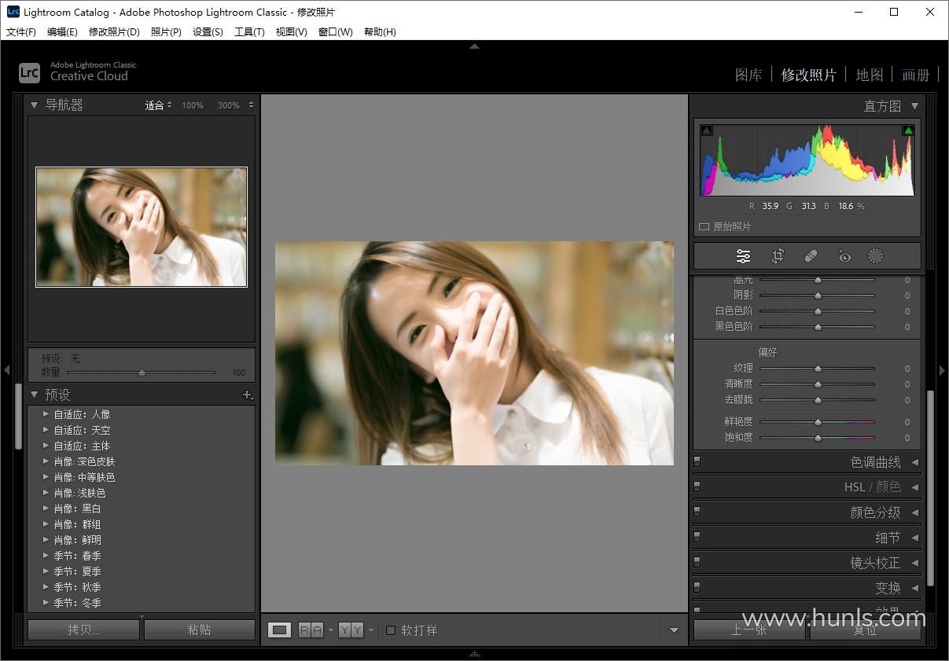The height and width of the screenshot is (661, 949).
Task: Click the 复位 button
Action: point(865,630)
